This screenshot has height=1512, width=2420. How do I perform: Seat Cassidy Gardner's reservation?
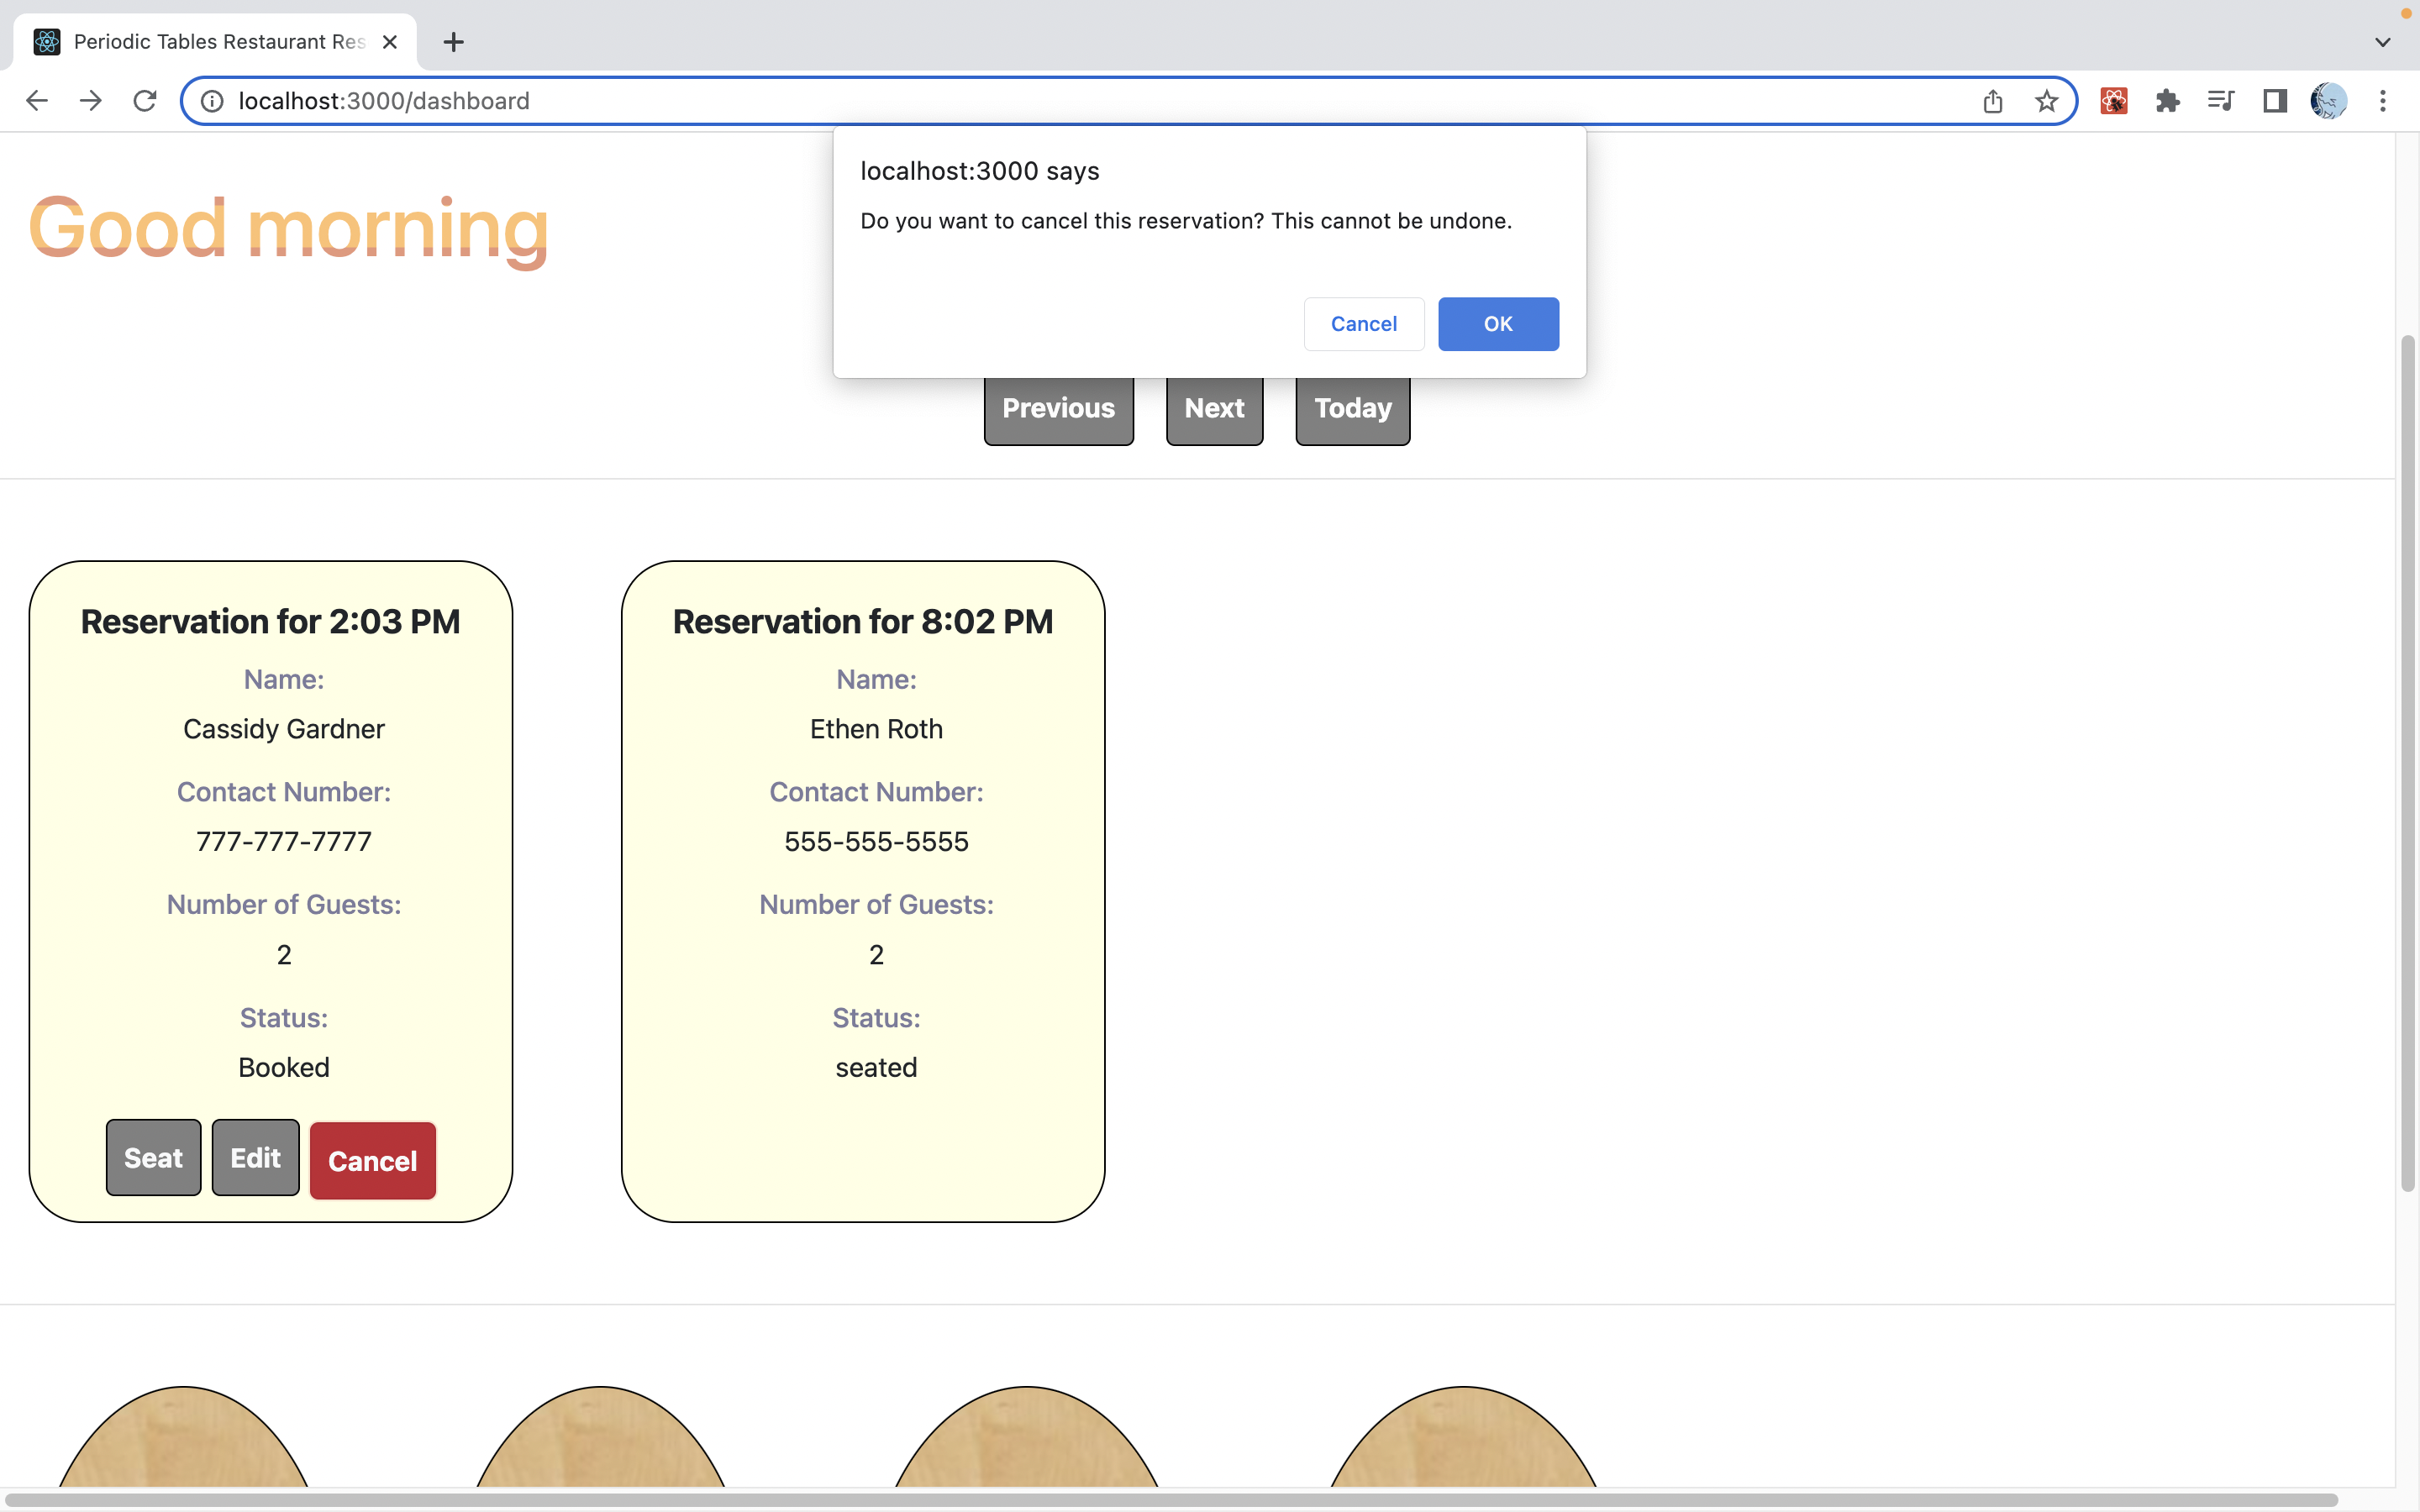click(x=152, y=1157)
